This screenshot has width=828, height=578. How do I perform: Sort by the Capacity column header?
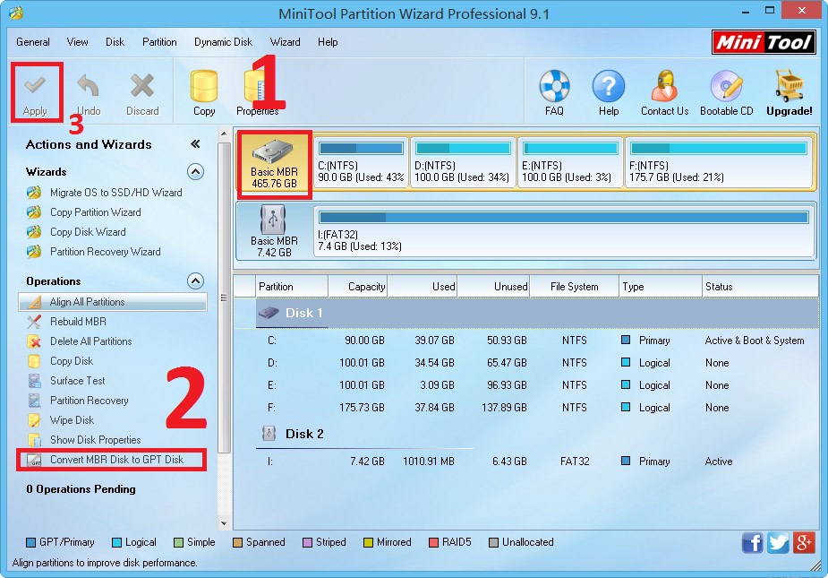point(357,287)
